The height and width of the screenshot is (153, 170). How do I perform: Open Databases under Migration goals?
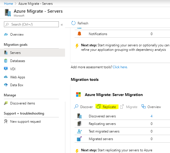click(x=17, y=61)
